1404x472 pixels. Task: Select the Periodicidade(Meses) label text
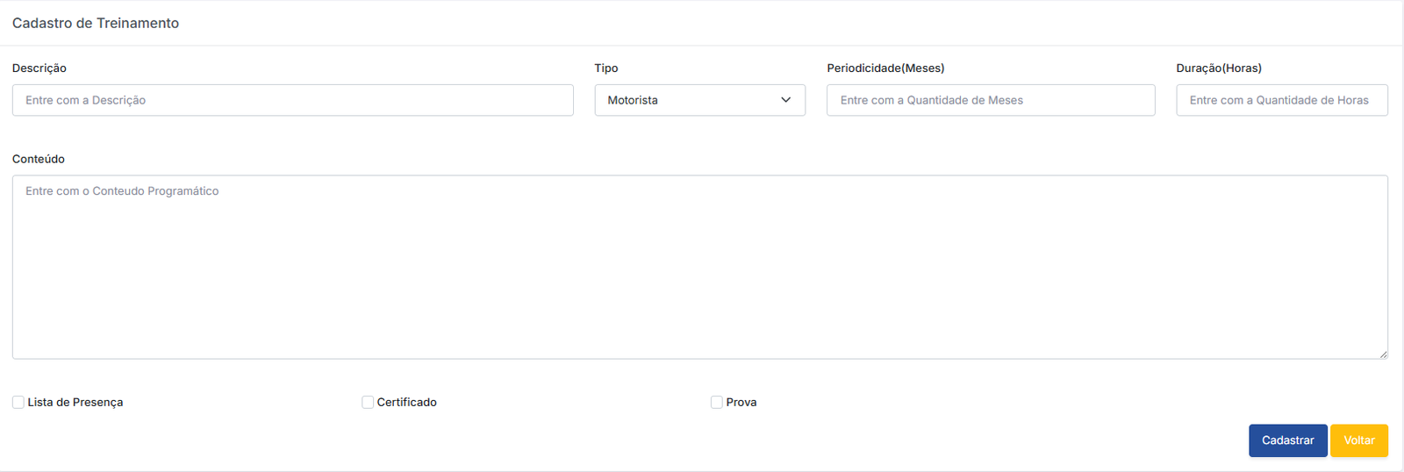pos(885,68)
